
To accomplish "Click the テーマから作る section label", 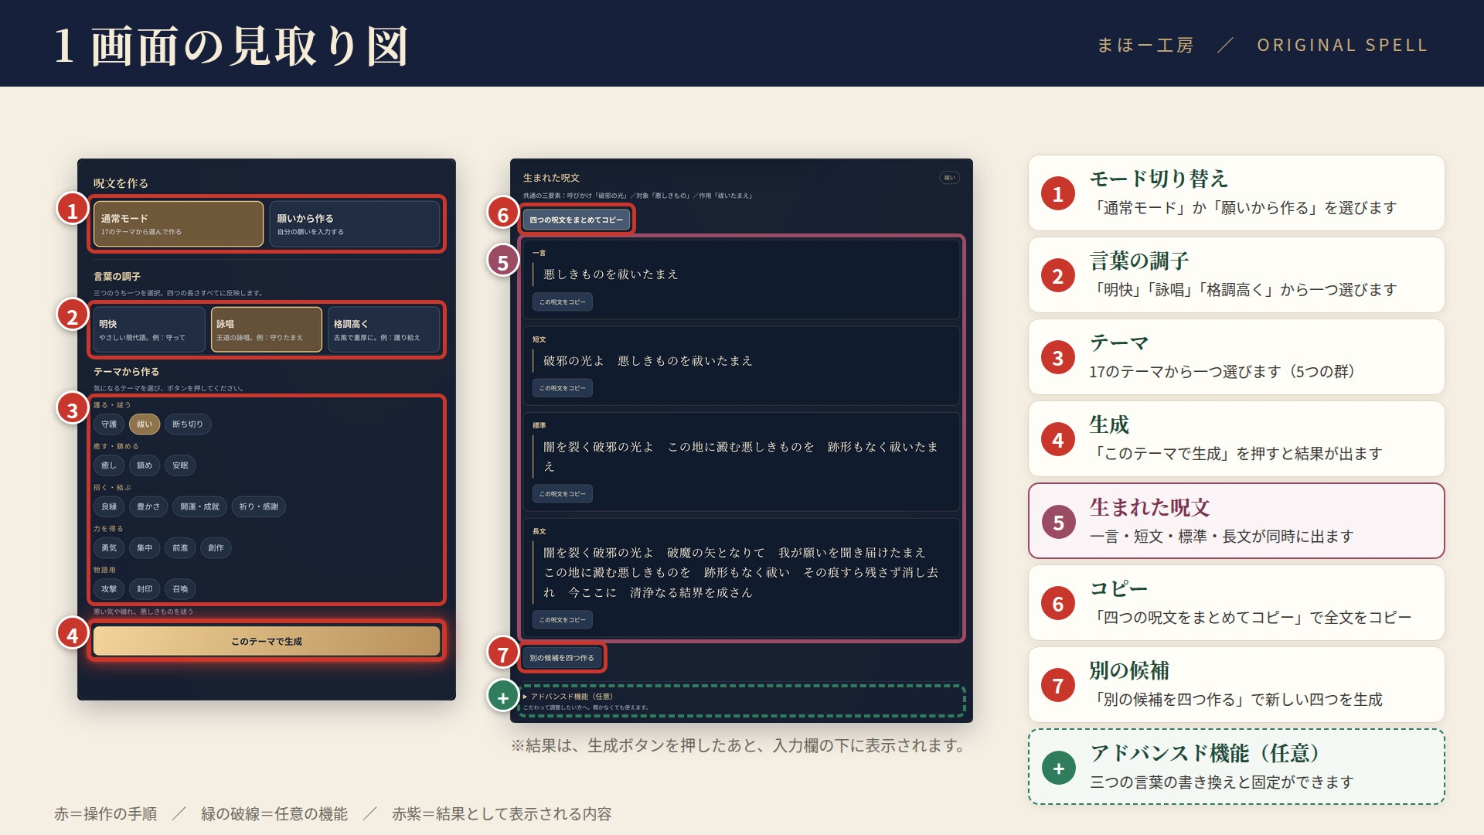I will 126,372.
